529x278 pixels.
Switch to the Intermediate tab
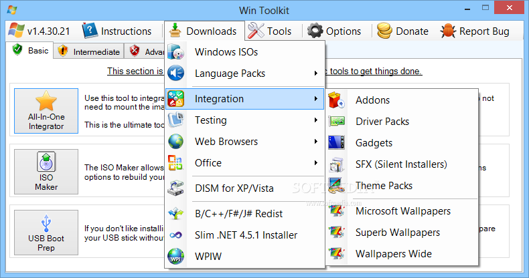[x=88, y=51]
